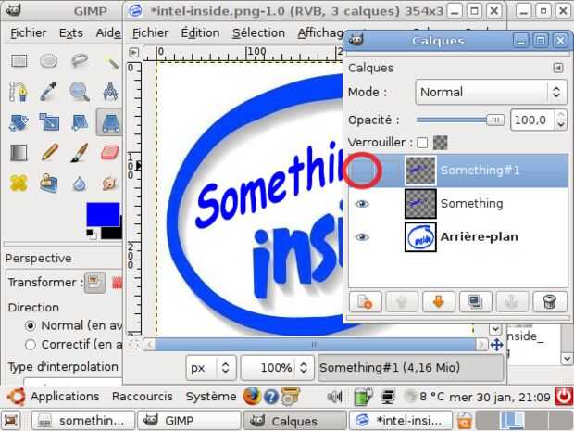
Task: Select the Fuzzy Select wand tool
Action: coord(111,61)
